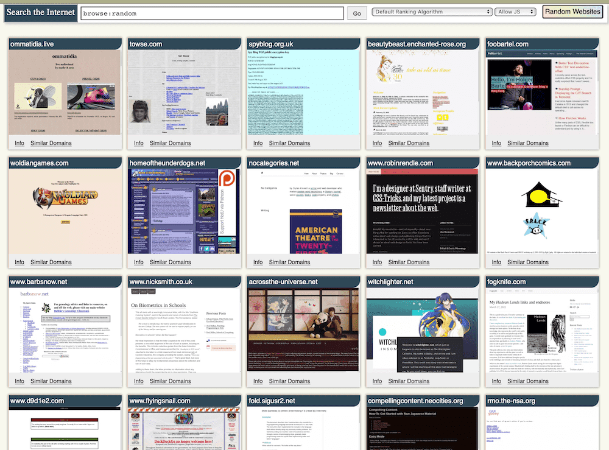Click Info under beautybeast.enchanted-rose.org
The height and width of the screenshot is (450, 609).
(x=377, y=143)
